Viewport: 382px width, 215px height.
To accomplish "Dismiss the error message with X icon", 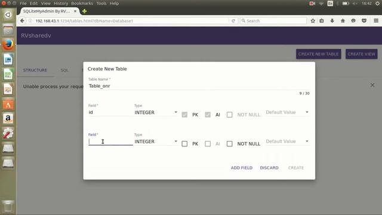I will point(372,85).
